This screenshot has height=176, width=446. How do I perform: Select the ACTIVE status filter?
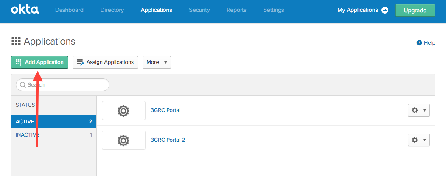point(54,122)
